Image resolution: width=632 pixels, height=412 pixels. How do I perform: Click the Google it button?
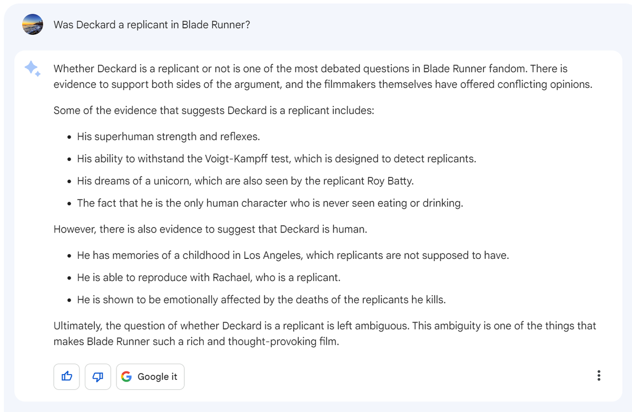tap(150, 376)
